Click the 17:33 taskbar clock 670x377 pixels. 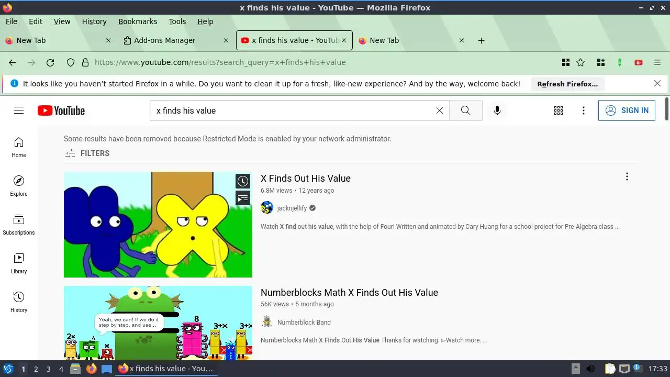(657, 369)
